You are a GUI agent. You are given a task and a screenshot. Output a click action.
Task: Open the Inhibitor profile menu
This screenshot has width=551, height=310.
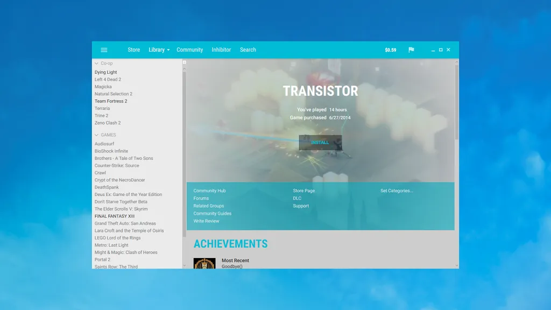(221, 50)
